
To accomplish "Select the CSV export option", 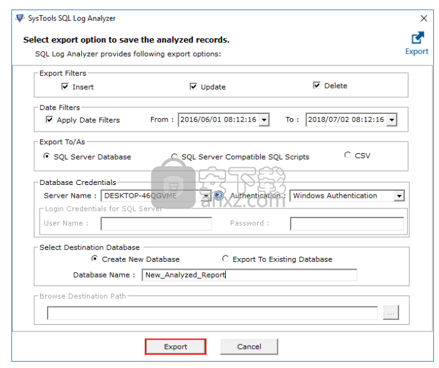I will click(x=348, y=155).
